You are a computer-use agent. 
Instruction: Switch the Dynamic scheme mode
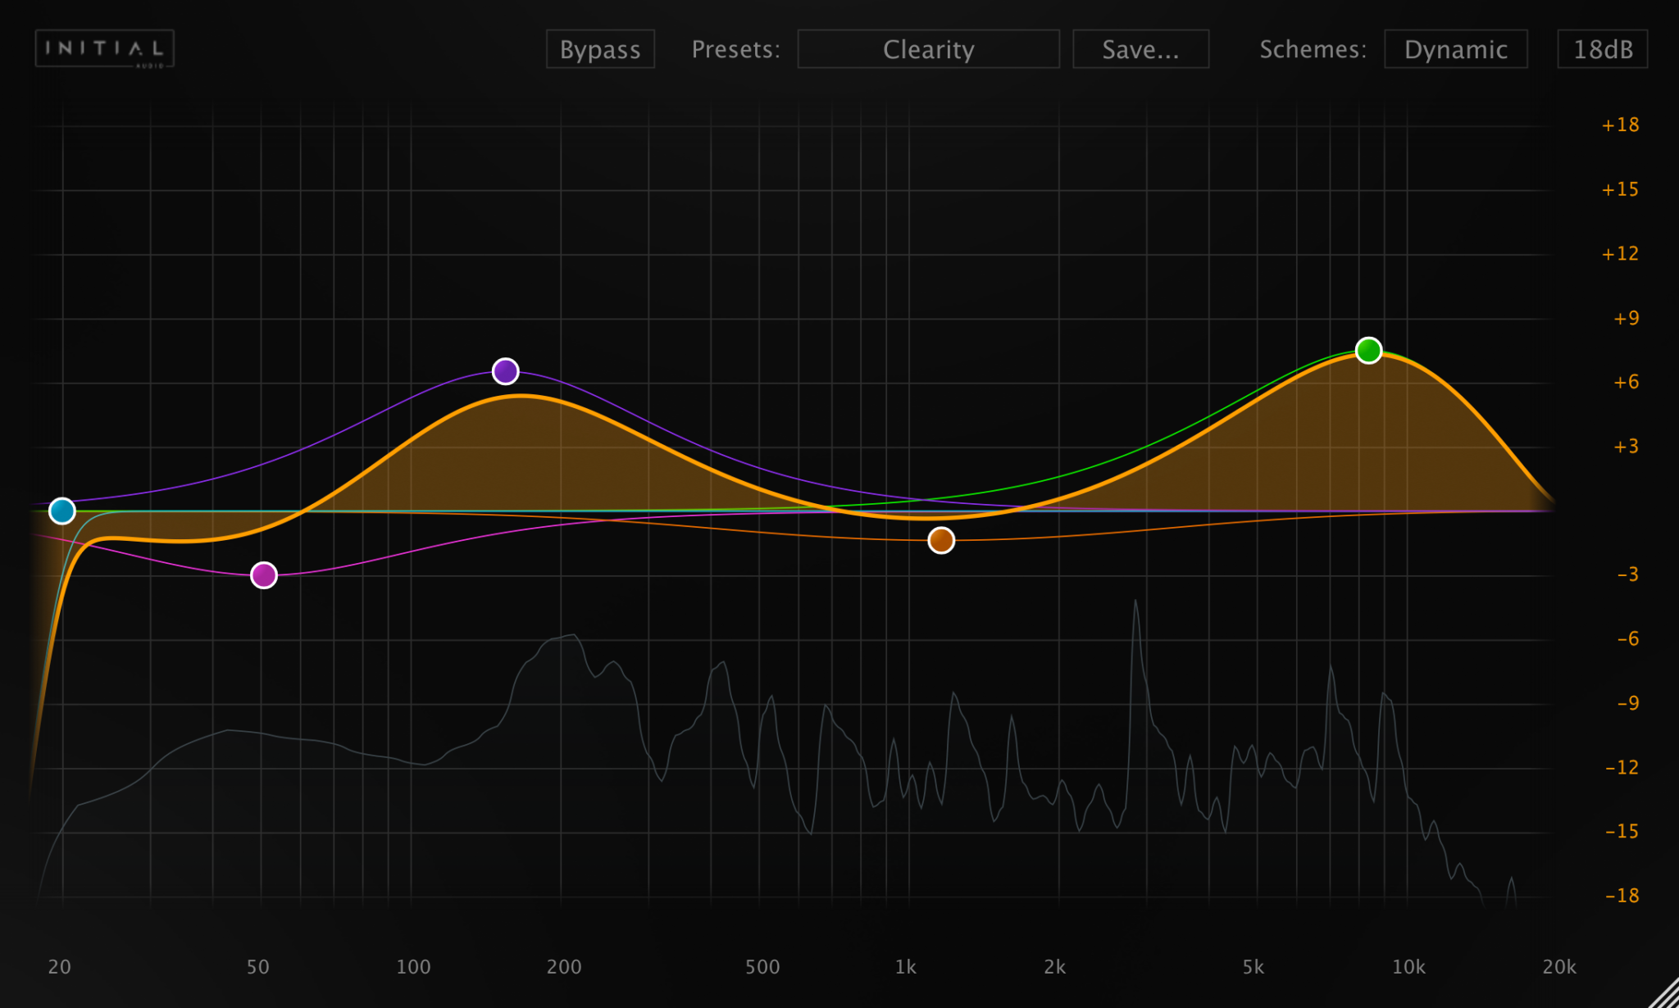(x=1456, y=49)
